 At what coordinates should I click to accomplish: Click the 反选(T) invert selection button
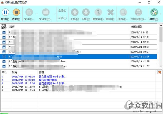[x=62, y=18]
